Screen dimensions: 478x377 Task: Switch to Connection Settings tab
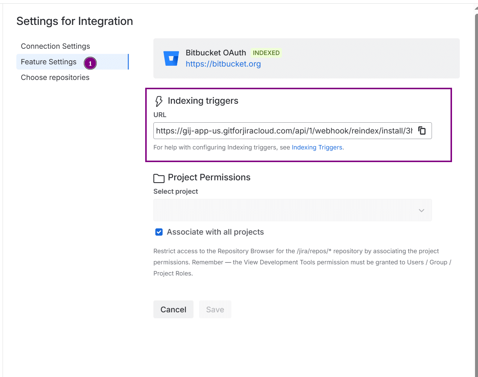pyautogui.click(x=55, y=46)
